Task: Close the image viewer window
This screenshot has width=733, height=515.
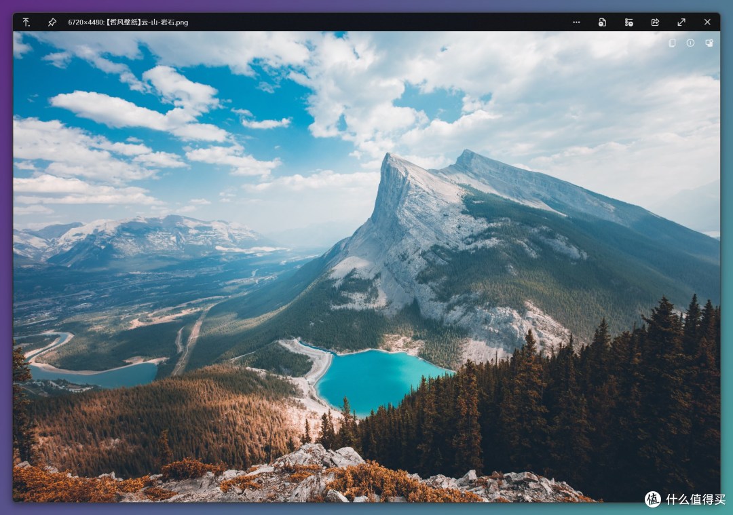Action: coord(707,22)
